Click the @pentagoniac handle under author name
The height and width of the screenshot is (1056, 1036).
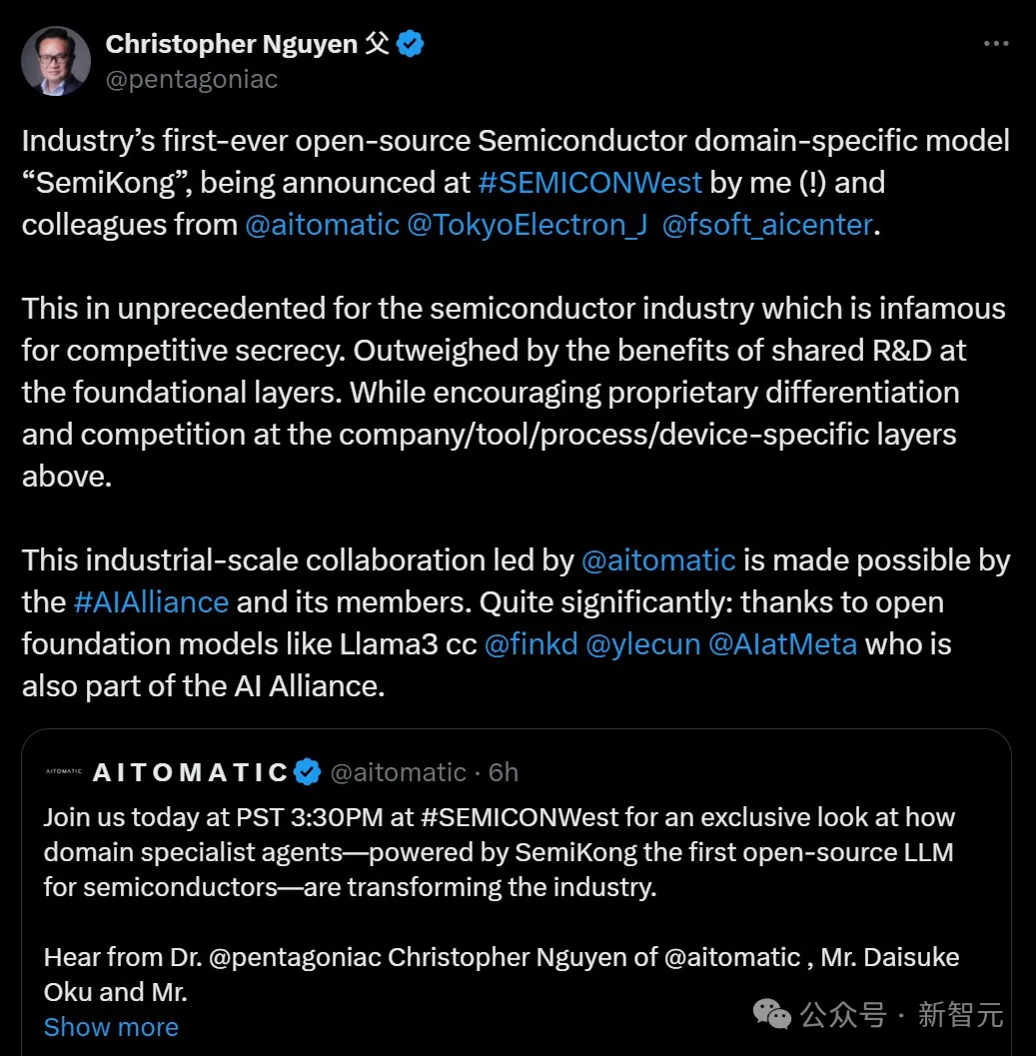click(192, 80)
